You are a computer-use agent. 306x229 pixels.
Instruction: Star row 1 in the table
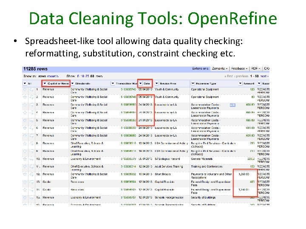25,89
